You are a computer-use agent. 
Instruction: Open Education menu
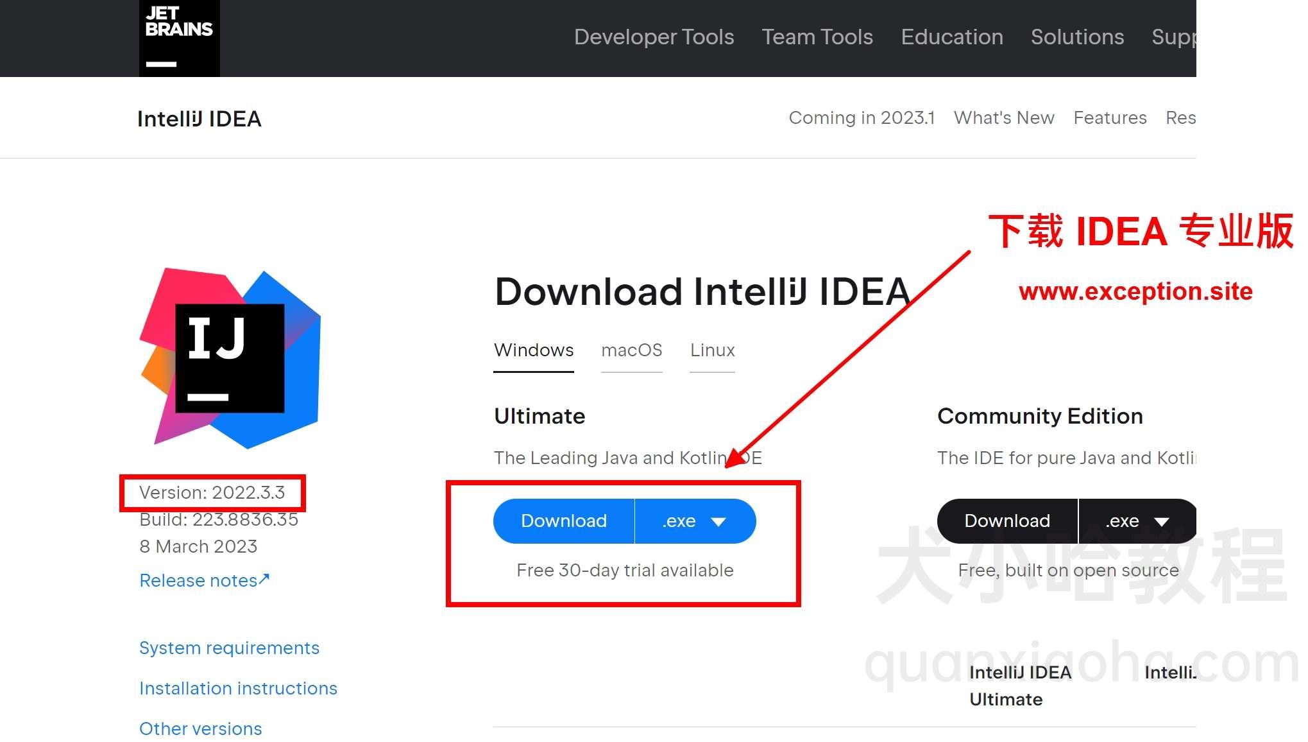pos(952,37)
